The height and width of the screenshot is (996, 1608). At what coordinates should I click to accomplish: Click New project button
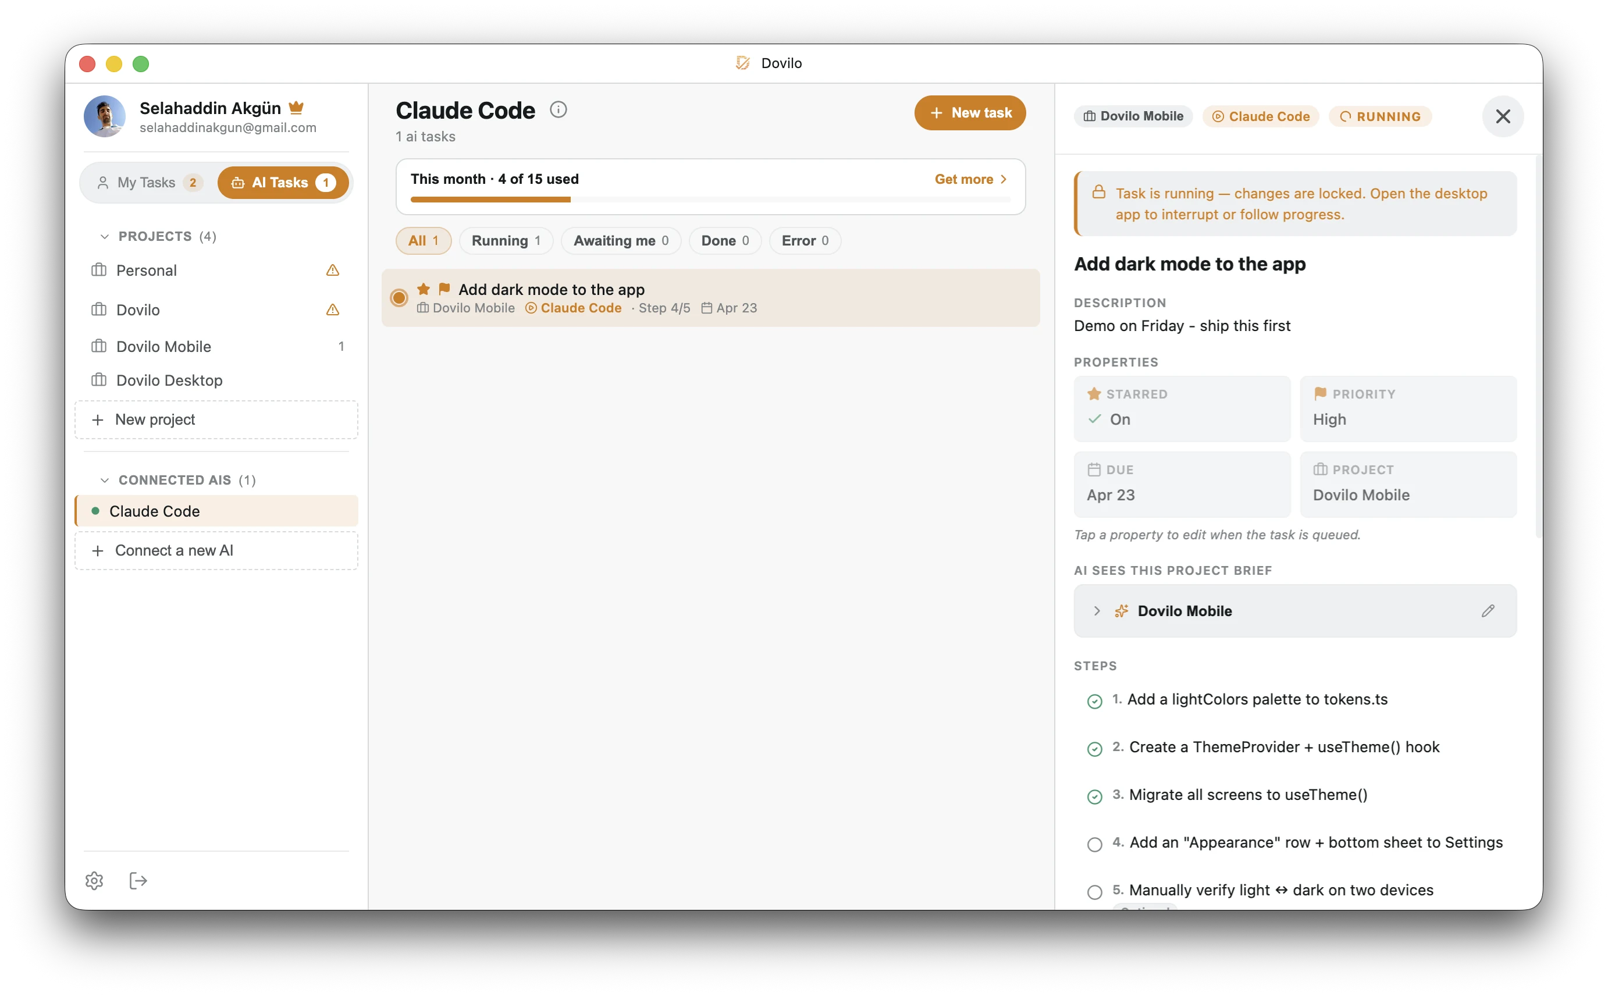click(x=216, y=419)
